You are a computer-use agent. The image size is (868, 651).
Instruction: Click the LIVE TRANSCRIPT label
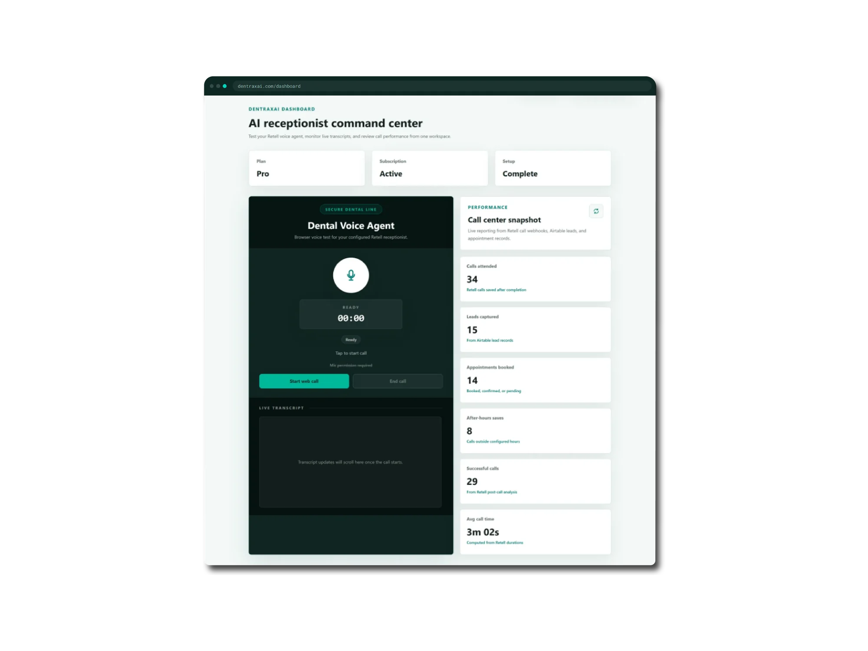point(281,408)
